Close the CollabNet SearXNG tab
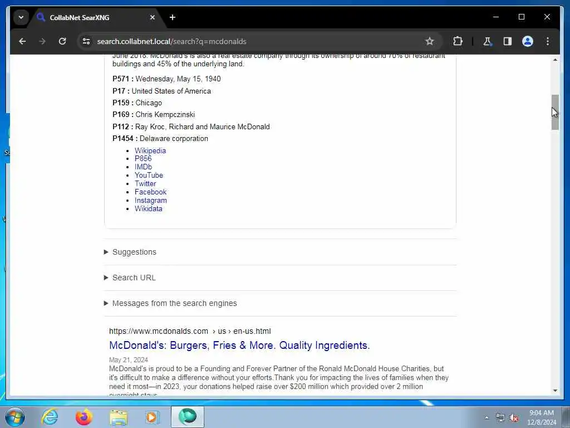Screen dimensions: 570x428 tap(153, 17)
